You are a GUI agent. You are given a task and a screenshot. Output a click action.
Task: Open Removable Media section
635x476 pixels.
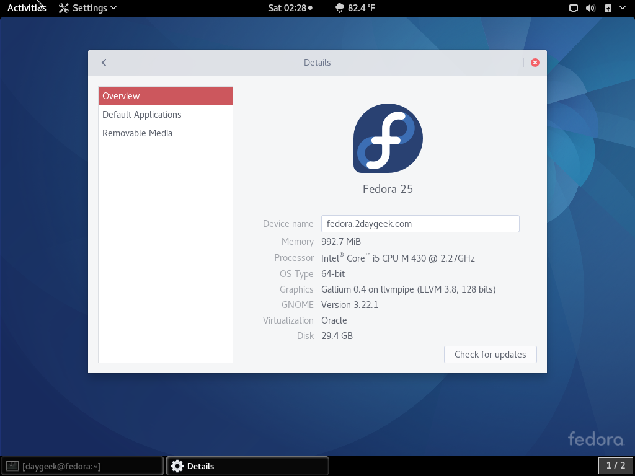[165, 133]
